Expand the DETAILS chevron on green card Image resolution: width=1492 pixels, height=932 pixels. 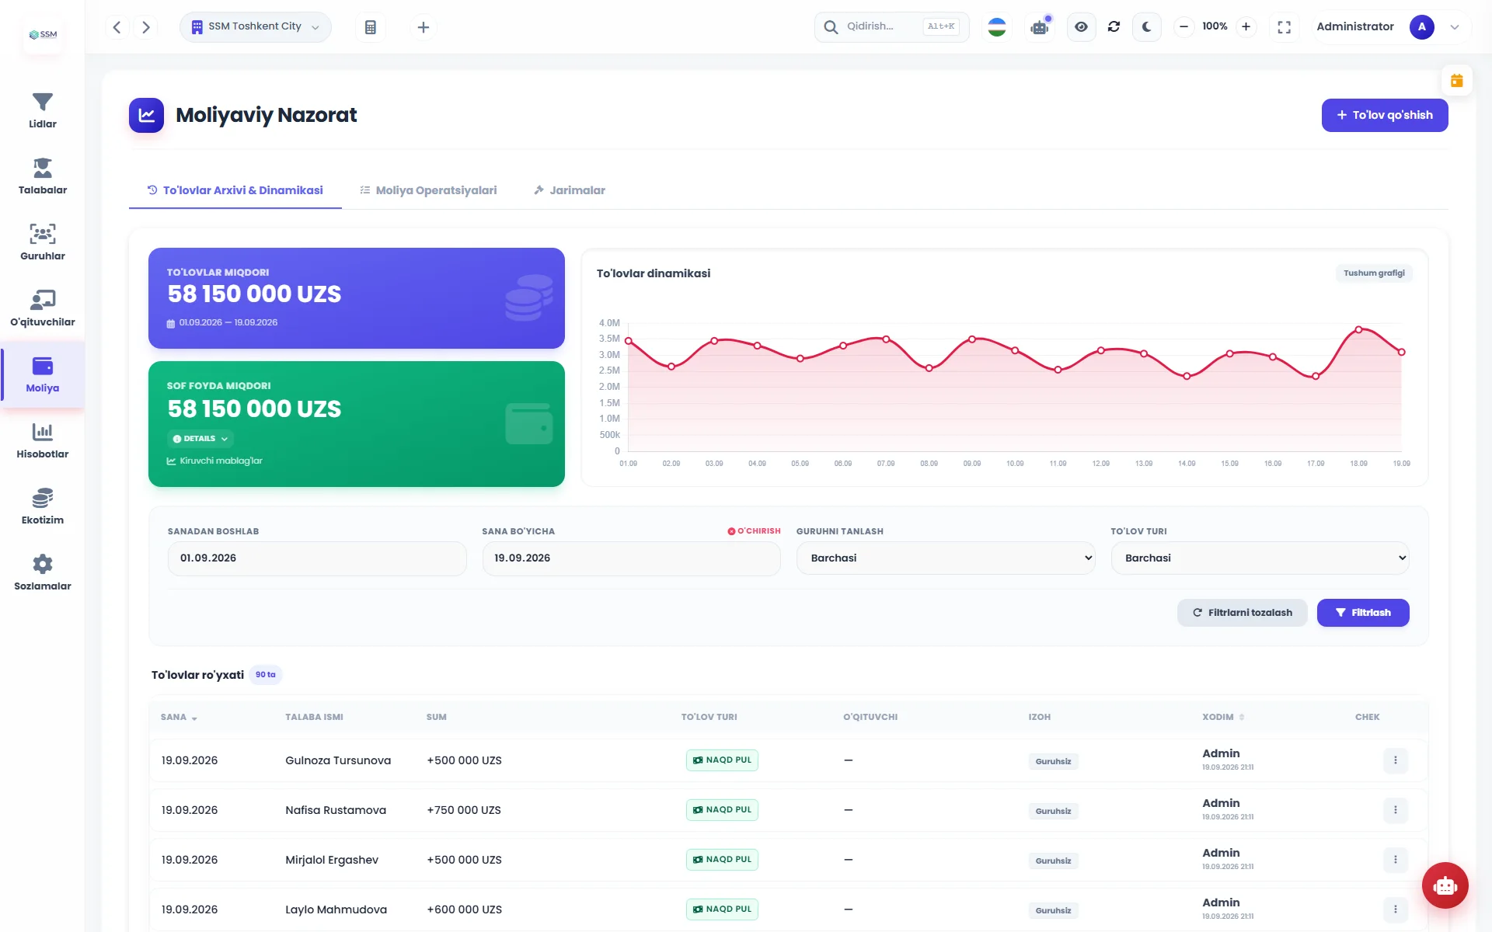click(200, 439)
